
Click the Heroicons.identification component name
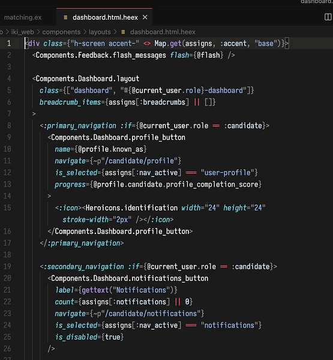(x=131, y=208)
